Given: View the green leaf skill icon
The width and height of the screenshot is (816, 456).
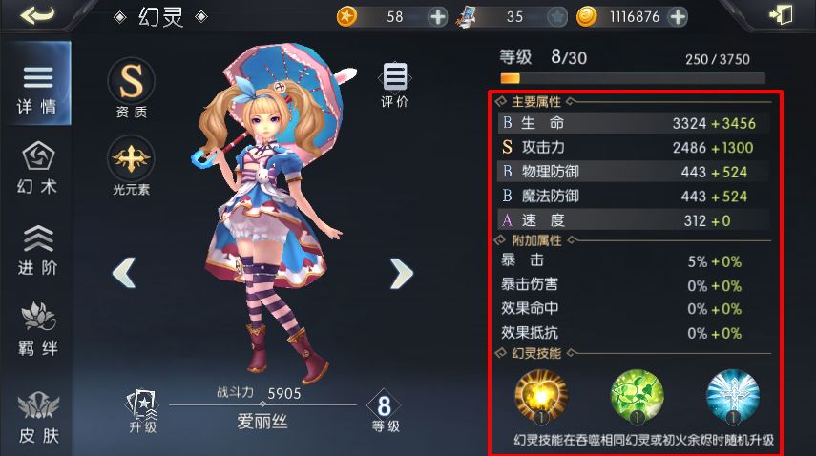Looking at the screenshot, I should coord(637,396).
